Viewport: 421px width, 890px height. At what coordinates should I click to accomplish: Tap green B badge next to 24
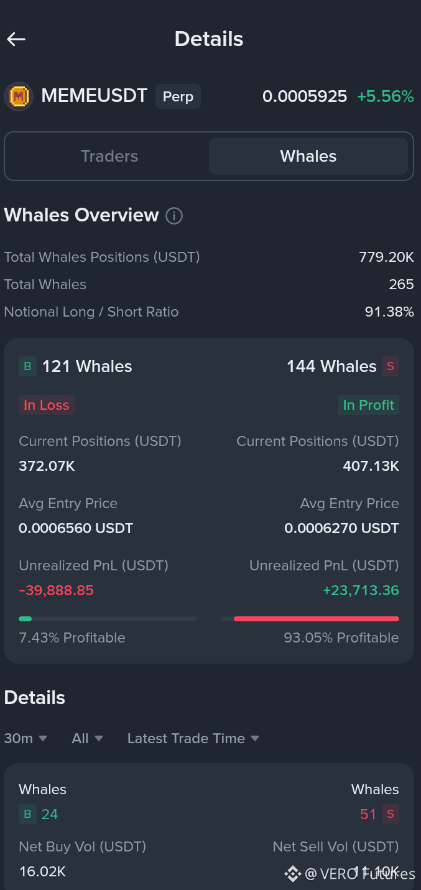(27, 814)
